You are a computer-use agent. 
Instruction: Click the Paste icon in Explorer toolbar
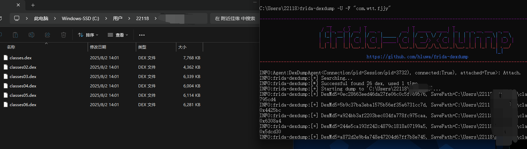[15, 35]
